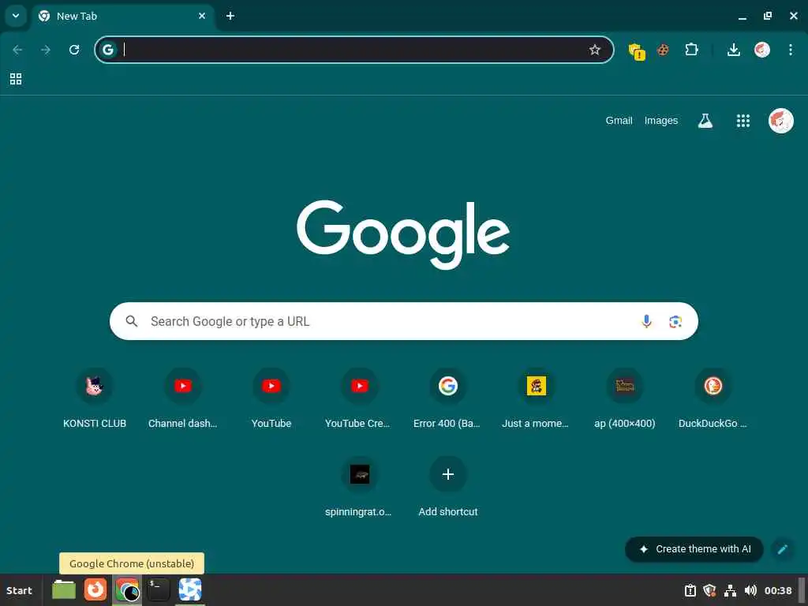Go forward with the forward arrow

point(46,50)
